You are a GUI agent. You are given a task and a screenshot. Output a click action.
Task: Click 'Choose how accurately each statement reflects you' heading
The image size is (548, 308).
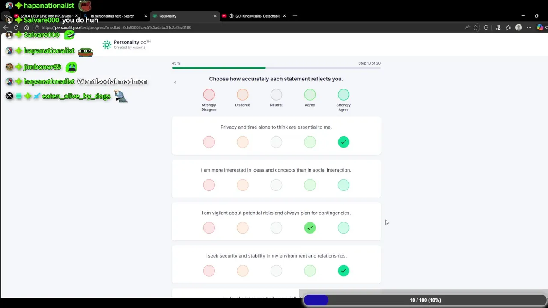[x=276, y=79]
